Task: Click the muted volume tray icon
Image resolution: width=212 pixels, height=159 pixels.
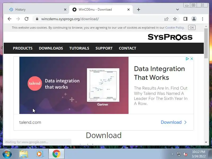Action: click(x=185, y=154)
